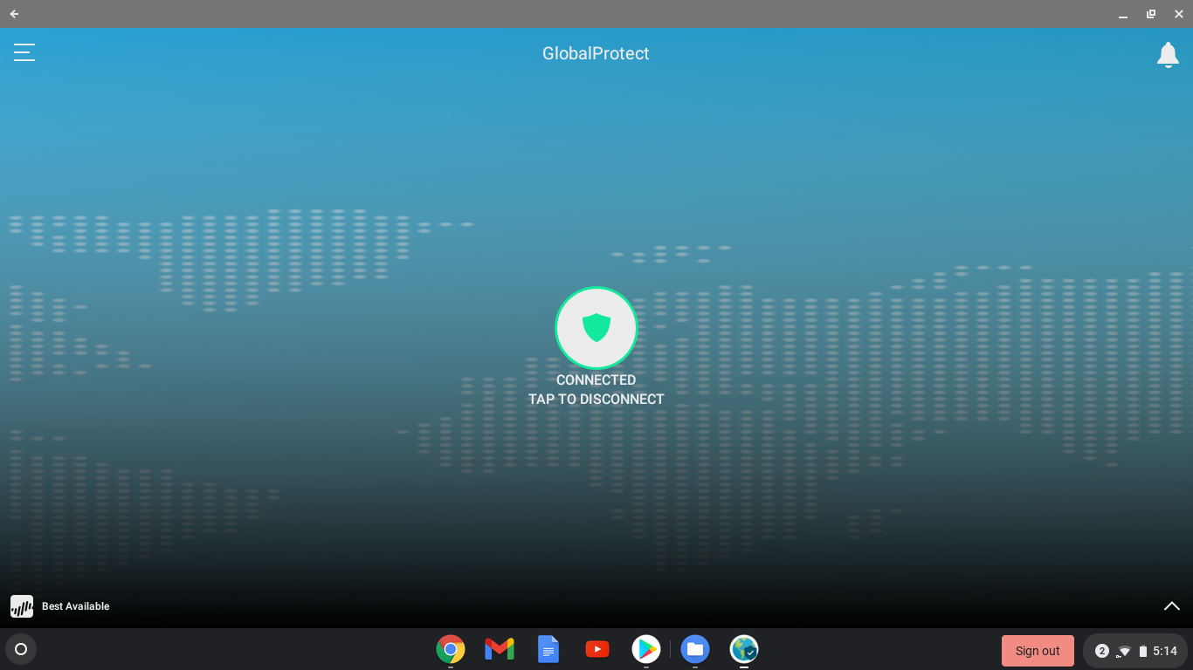Screen dimensions: 1193x670
Task: Open the notifications bell
Action: tap(1168, 55)
